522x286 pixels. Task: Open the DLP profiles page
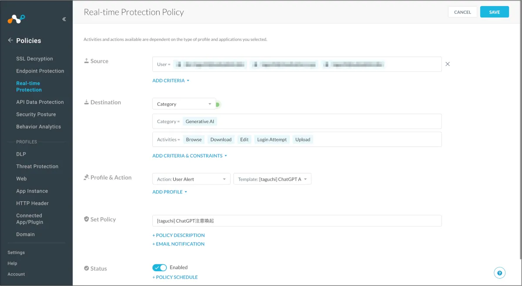point(21,154)
